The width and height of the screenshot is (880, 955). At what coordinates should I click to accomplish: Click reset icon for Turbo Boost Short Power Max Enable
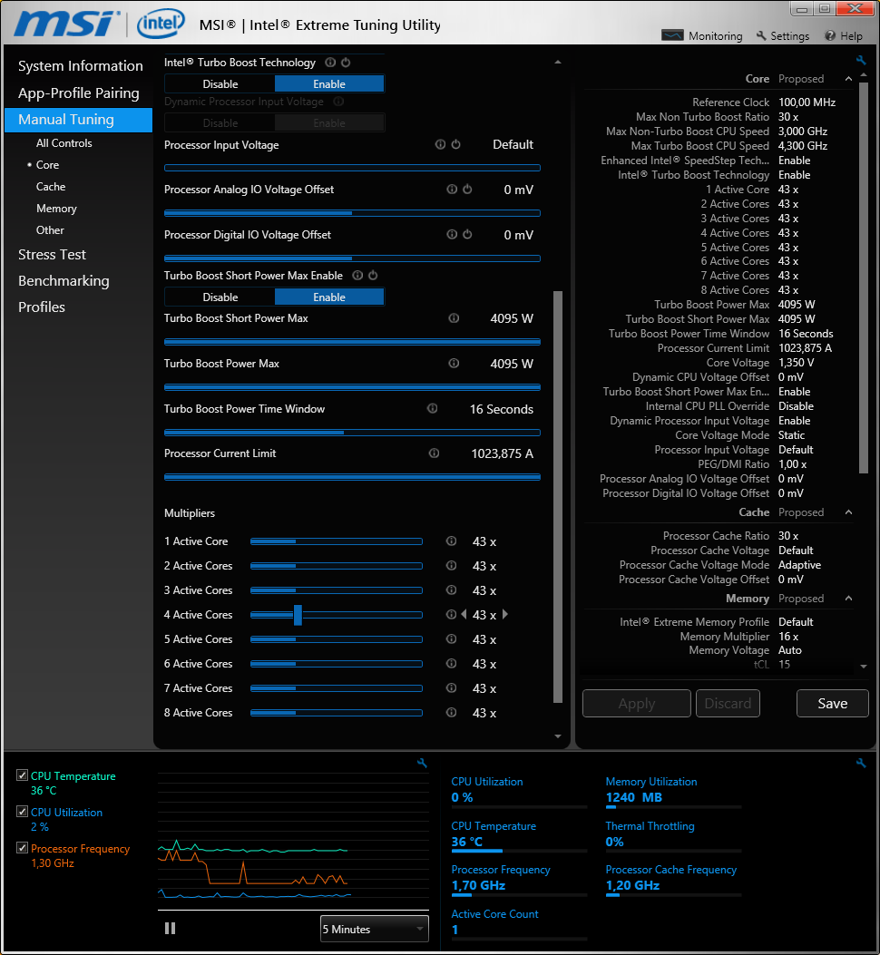point(373,276)
